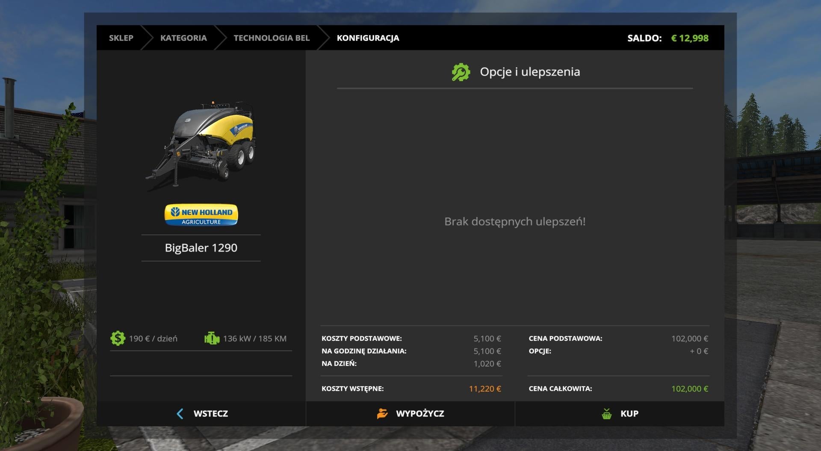Click the BigBaler 1290 name label
821x451 pixels.
[201, 248]
